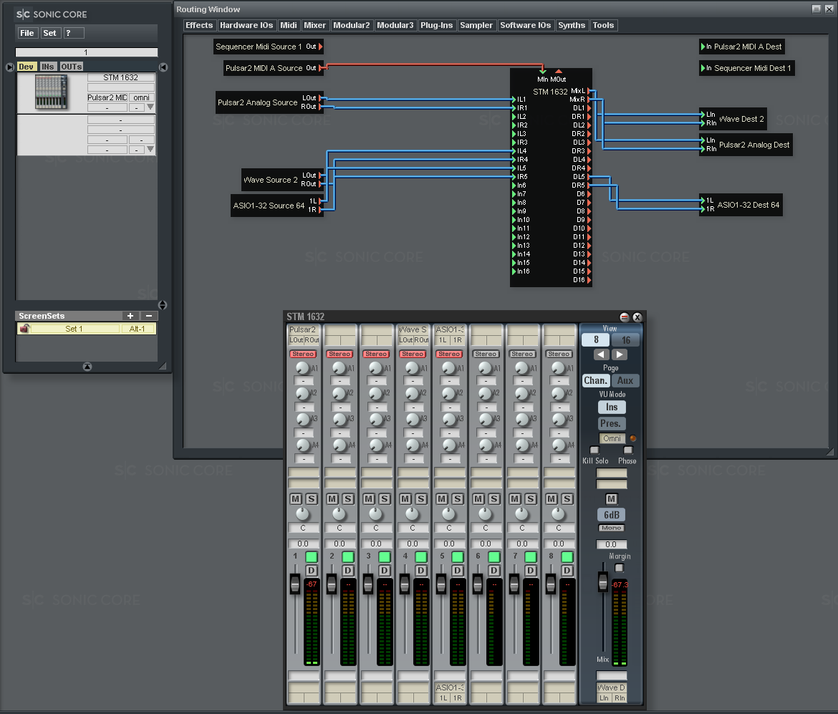Solo mixer channel 2
Screen dimensions: 838x714
pyautogui.click(x=348, y=498)
